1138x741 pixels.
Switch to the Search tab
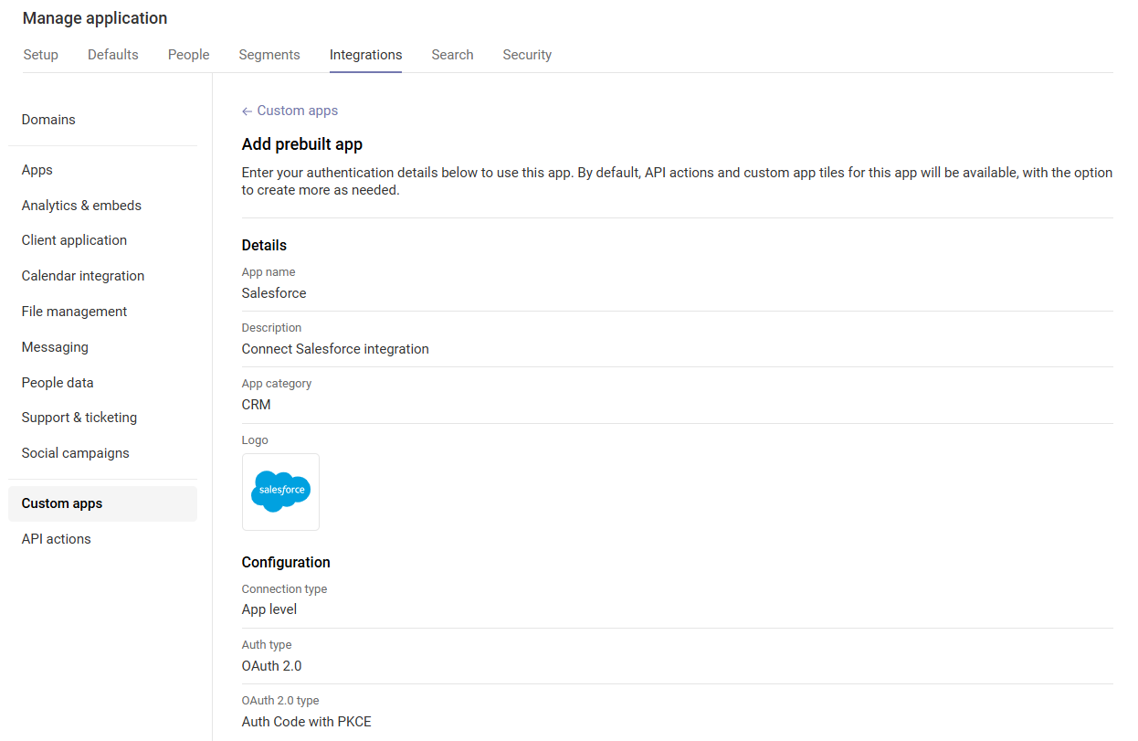(452, 55)
